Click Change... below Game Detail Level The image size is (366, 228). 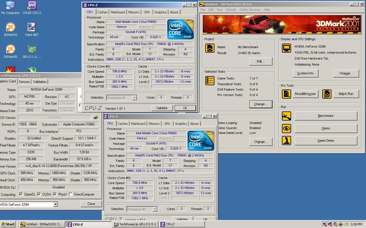pos(260,142)
